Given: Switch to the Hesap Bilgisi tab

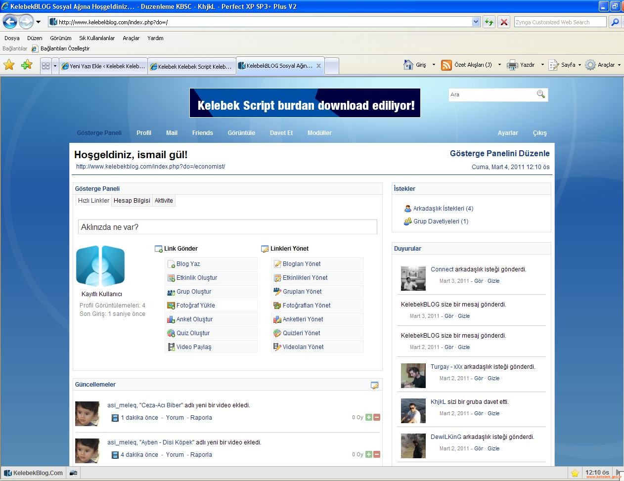Looking at the screenshot, I should pyautogui.click(x=132, y=201).
